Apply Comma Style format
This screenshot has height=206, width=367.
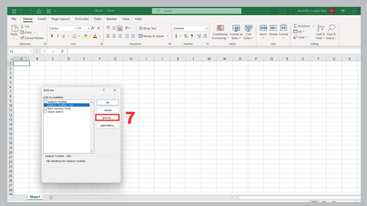[x=192, y=36]
